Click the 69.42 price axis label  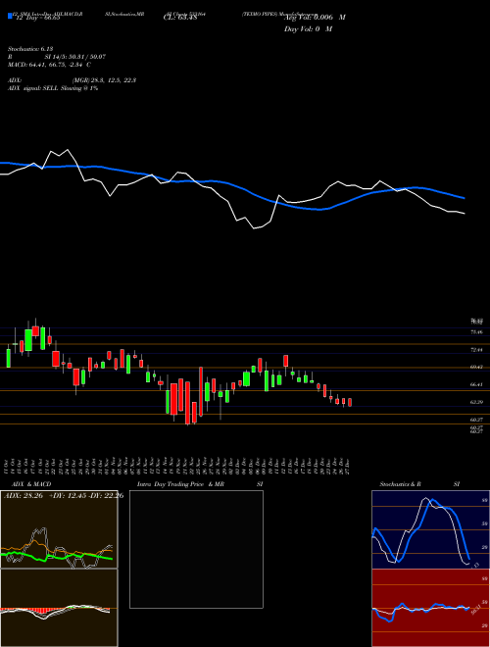point(476,367)
